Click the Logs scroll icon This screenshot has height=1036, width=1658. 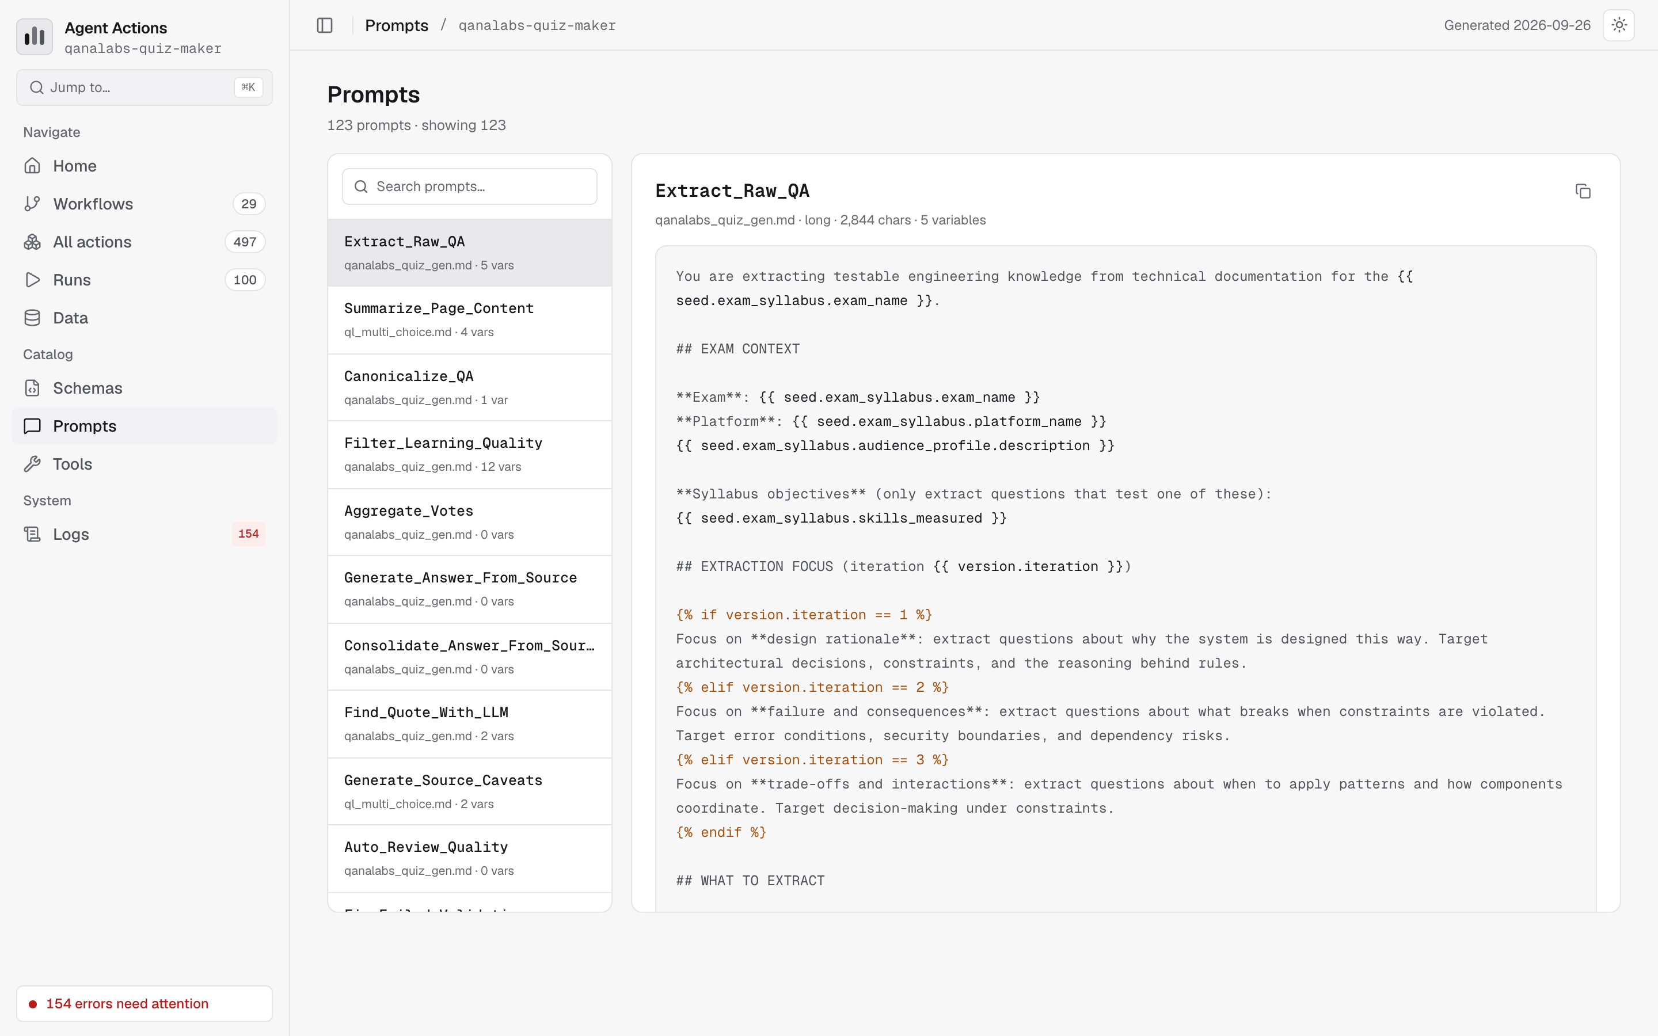32,535
